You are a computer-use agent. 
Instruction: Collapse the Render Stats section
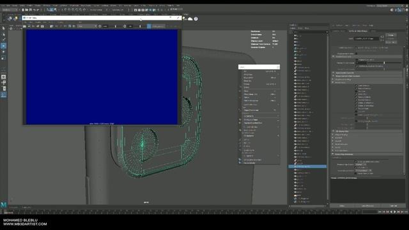click(367, 82)
